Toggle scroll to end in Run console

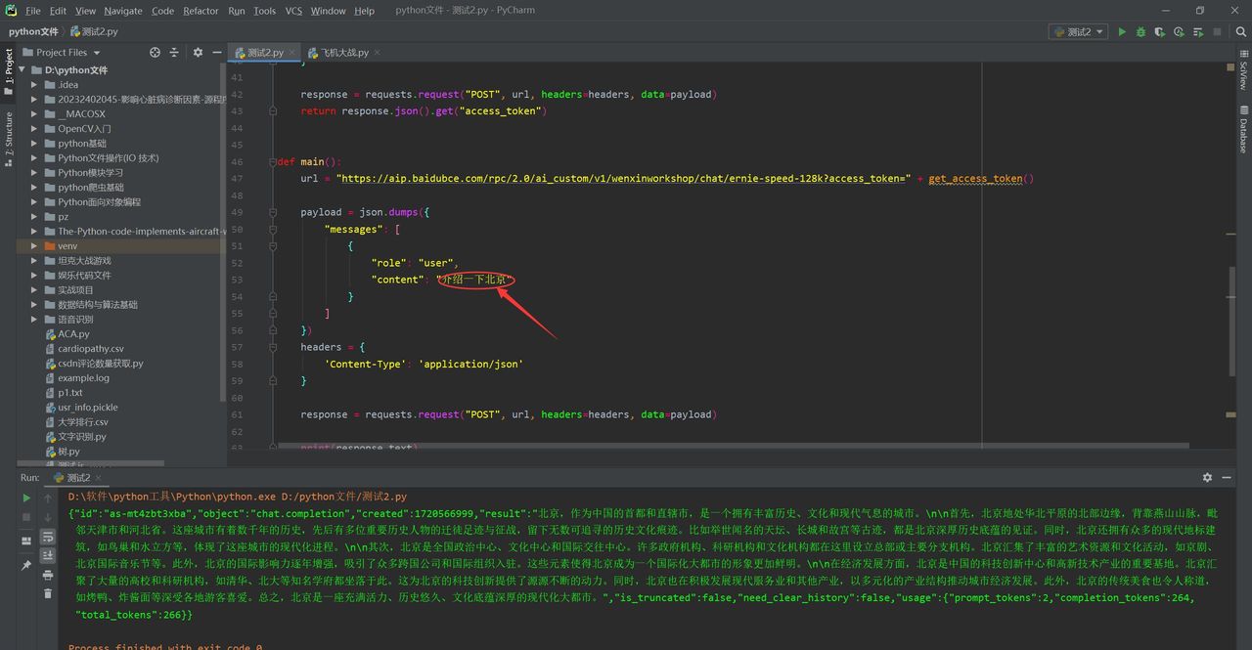click(x=47, y=555)
